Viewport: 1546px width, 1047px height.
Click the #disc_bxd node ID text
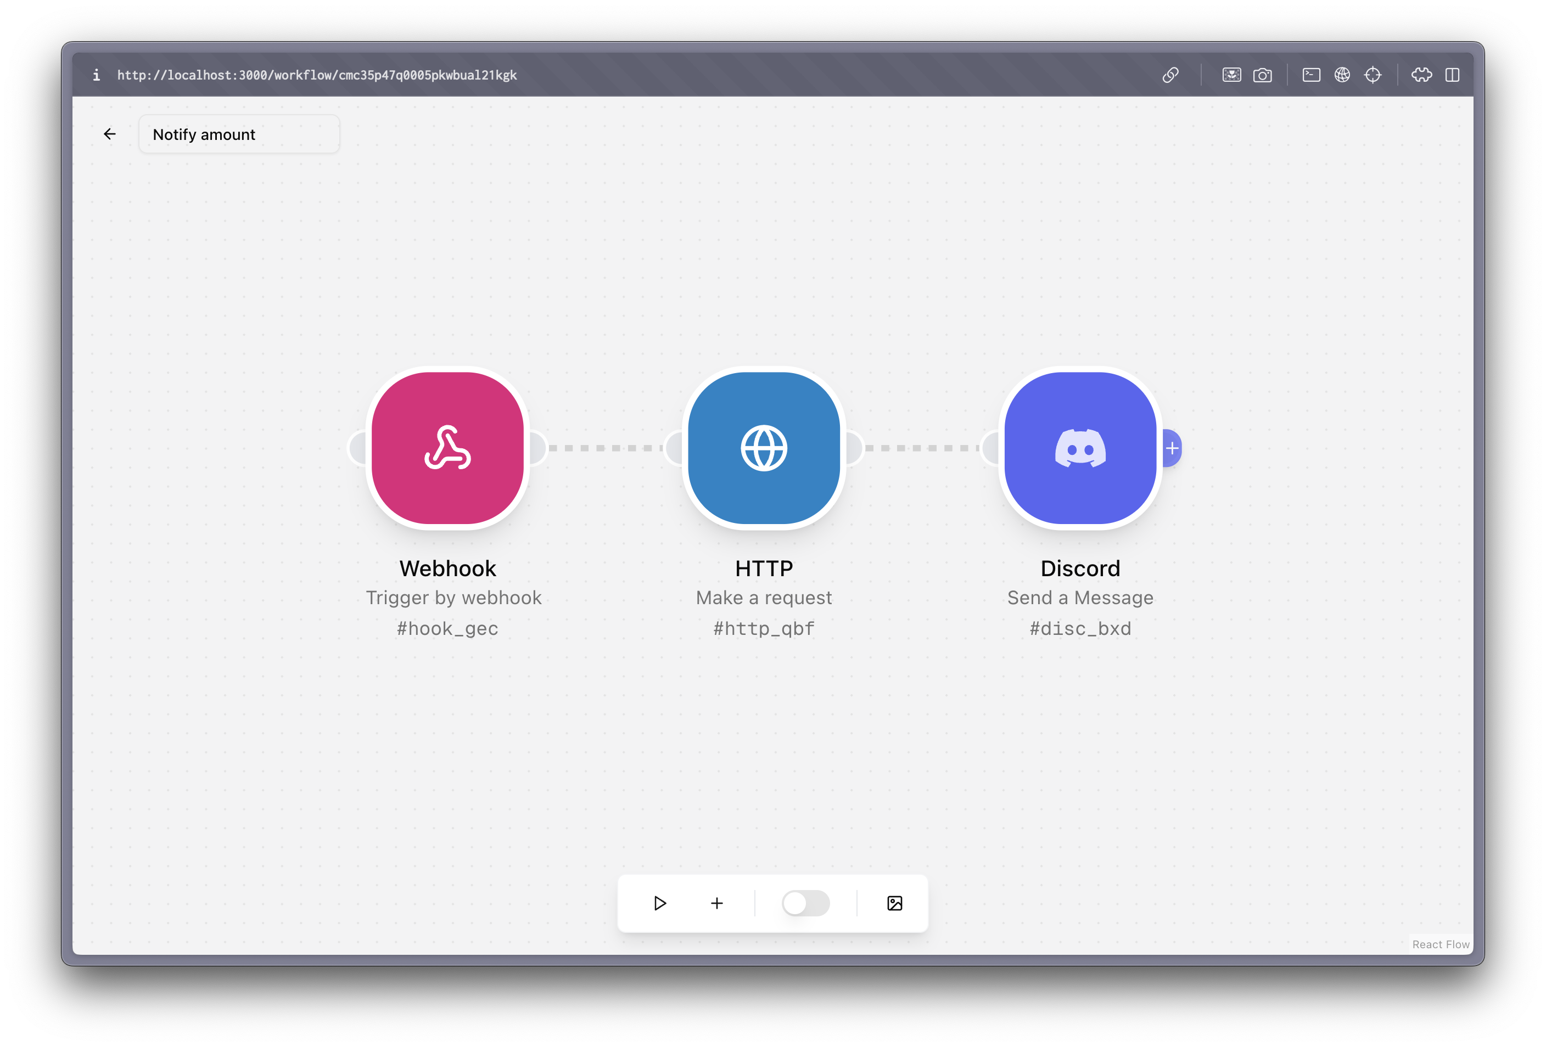(x=1080, y=628)
